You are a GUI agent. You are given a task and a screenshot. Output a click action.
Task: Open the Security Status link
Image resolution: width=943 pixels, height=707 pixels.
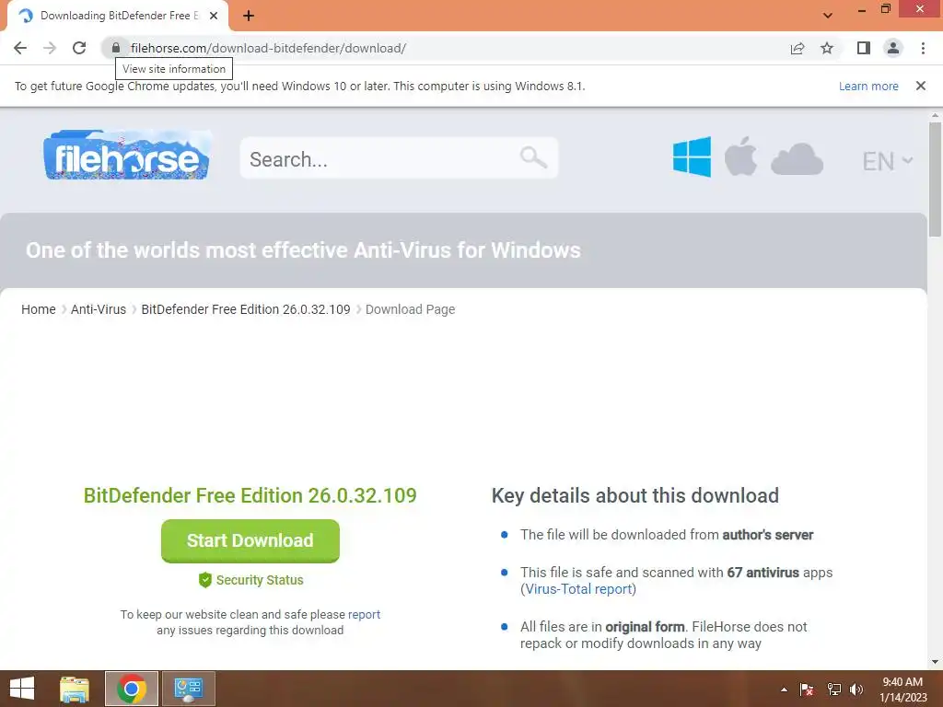[260, 580]
